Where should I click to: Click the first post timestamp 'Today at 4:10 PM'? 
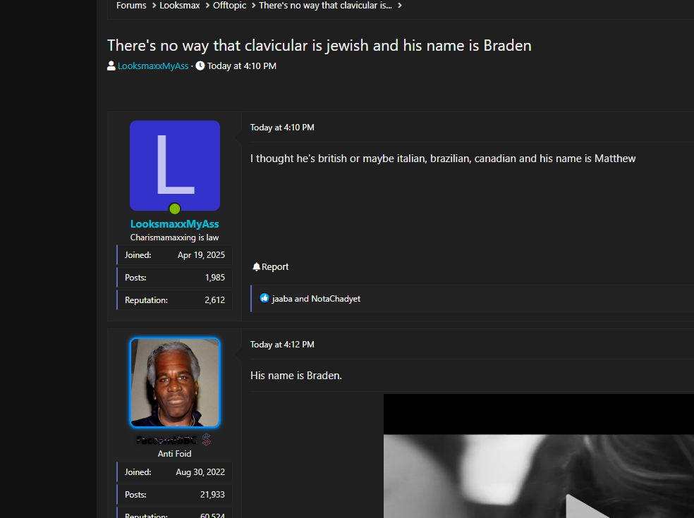(x=282, y=128)
